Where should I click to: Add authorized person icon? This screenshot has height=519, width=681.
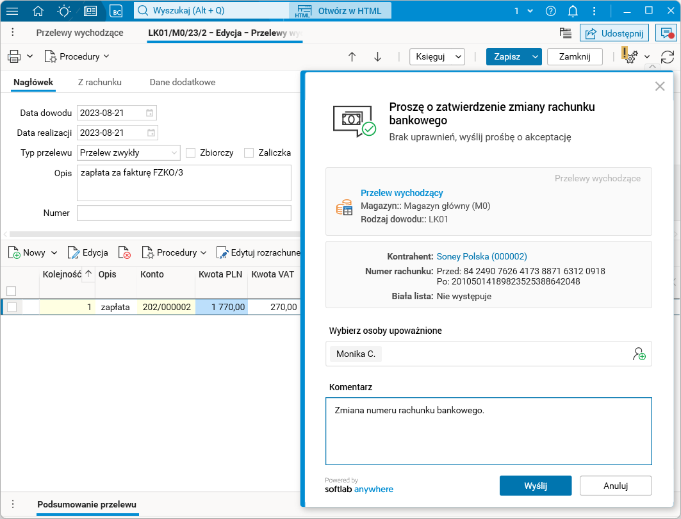(639, 354)
